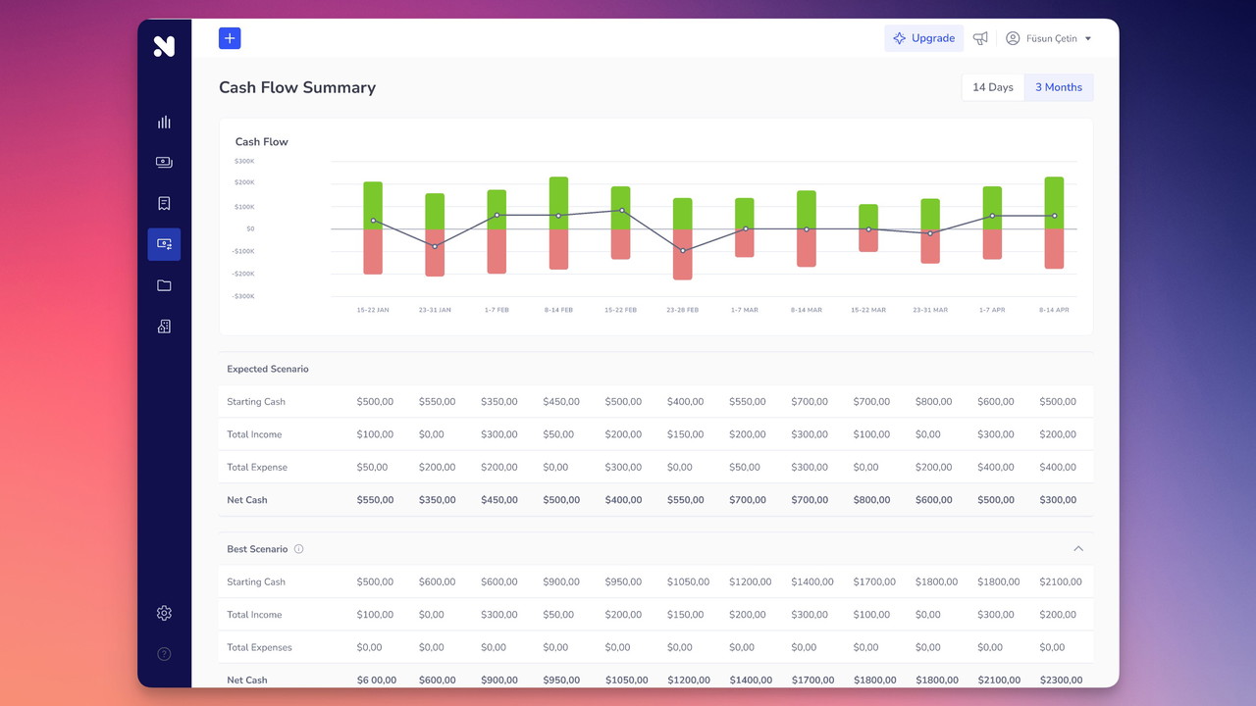Open the bar chart dashboard sidebar icon
1256x706 pixels.
tap(164, 122)
